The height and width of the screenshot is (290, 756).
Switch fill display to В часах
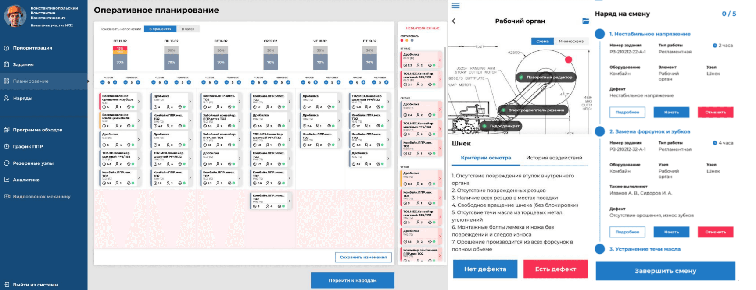click(188, 29)
